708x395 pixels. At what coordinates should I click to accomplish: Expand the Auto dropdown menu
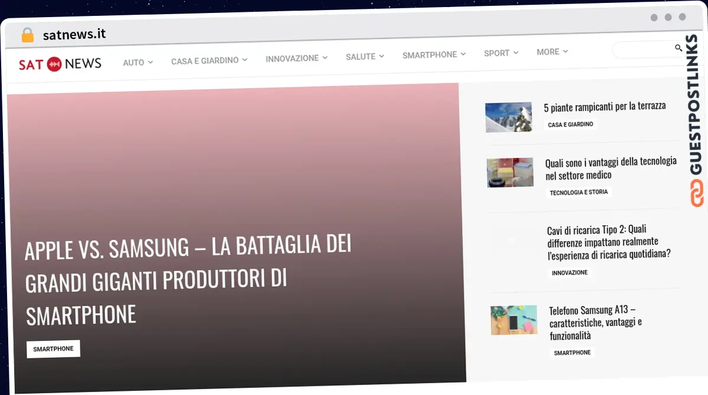(137, 62)
